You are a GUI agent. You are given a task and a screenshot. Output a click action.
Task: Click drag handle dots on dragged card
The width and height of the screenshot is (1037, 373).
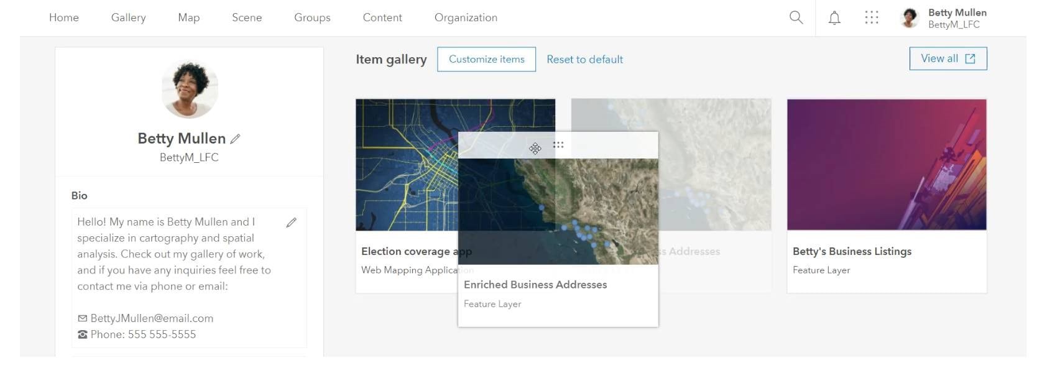[x=558, y=145]
